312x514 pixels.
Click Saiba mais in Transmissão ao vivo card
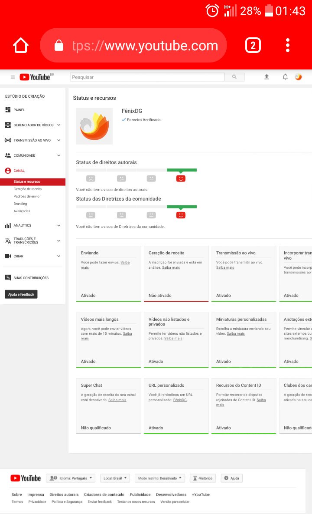(225, 267)
